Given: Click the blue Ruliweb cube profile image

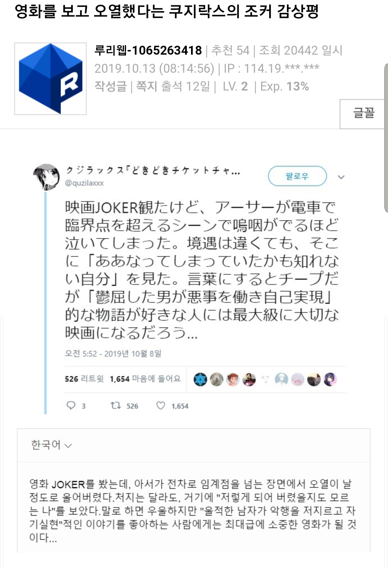Looking at the screenshot, I should [x=50, y=79].
